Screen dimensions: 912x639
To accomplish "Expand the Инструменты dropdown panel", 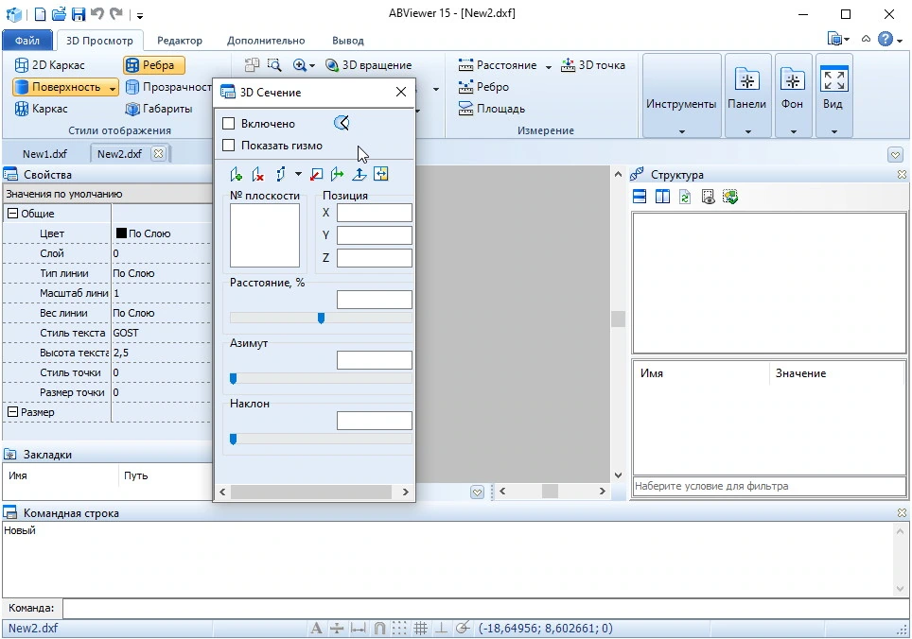I will (x=682, y=95).
